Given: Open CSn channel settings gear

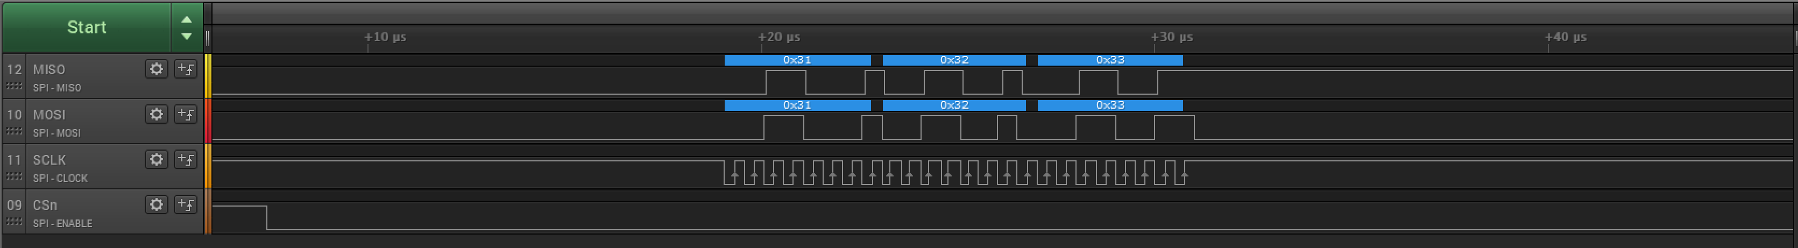Looking at the screenshot, I should [157, 204].
